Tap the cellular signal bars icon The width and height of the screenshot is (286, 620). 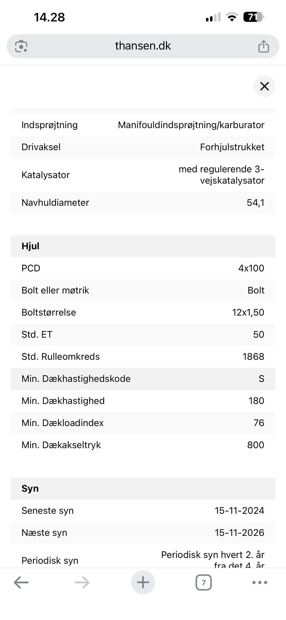pos(213,18)
